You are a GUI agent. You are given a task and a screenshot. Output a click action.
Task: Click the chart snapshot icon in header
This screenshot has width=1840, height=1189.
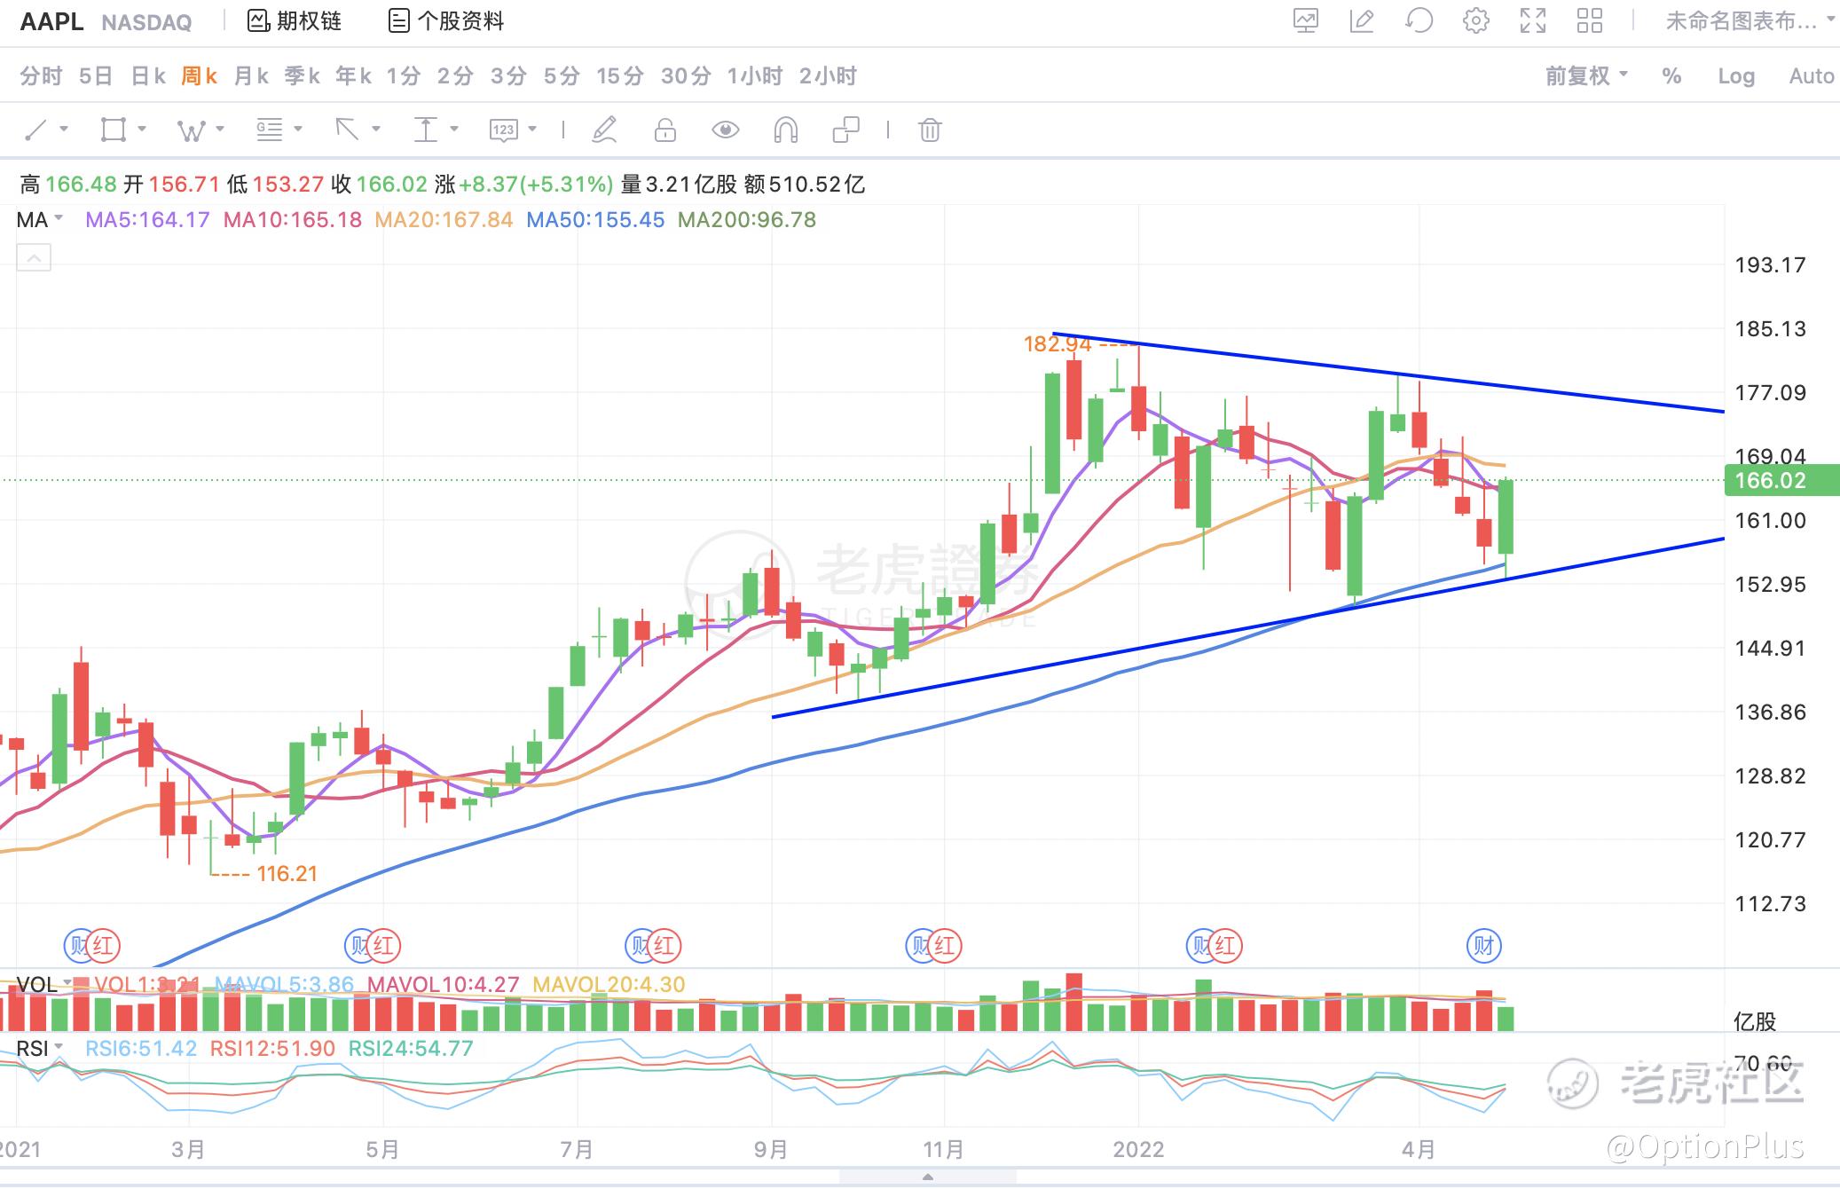[1305, 21]
